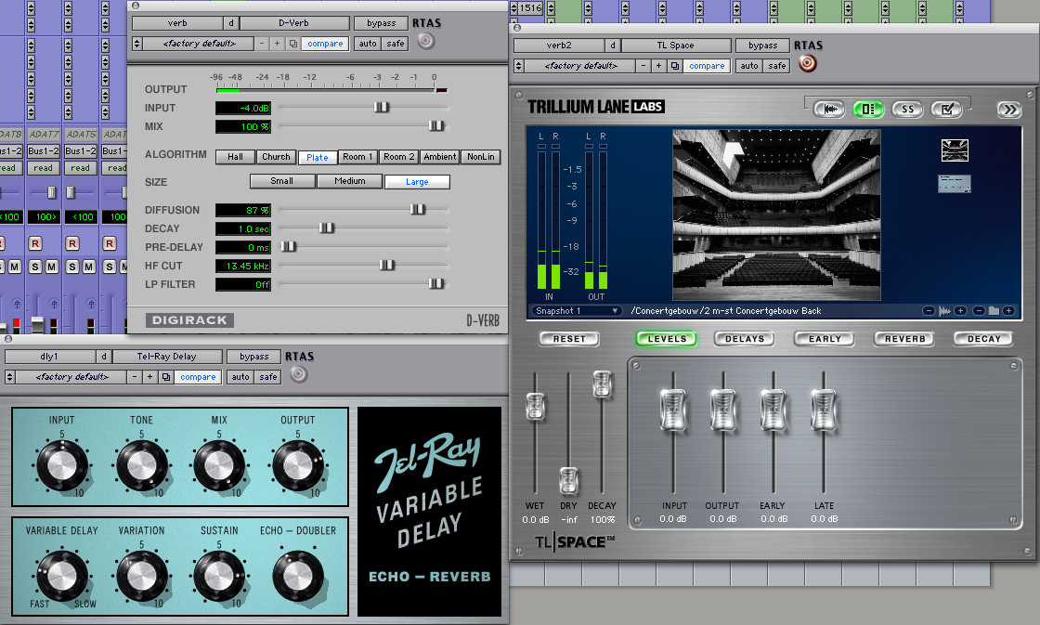The height and width of the screenshot is (625, 1040).
Task: Click the TL Space preset plus button
Action: 658,66
